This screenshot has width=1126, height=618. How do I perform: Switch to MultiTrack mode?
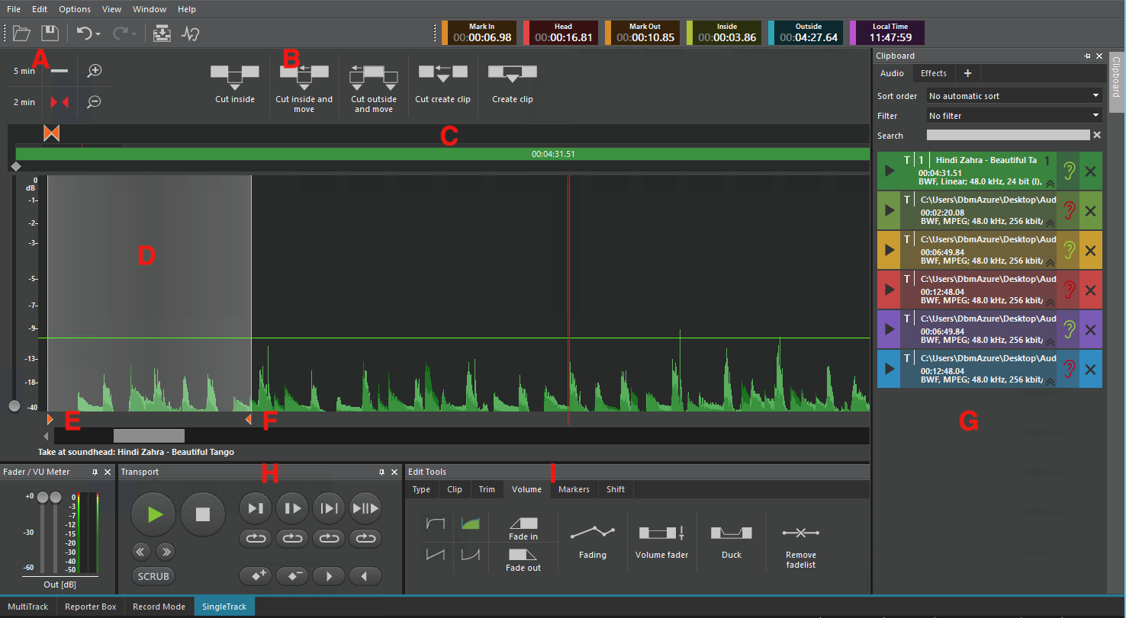(27, 607)
